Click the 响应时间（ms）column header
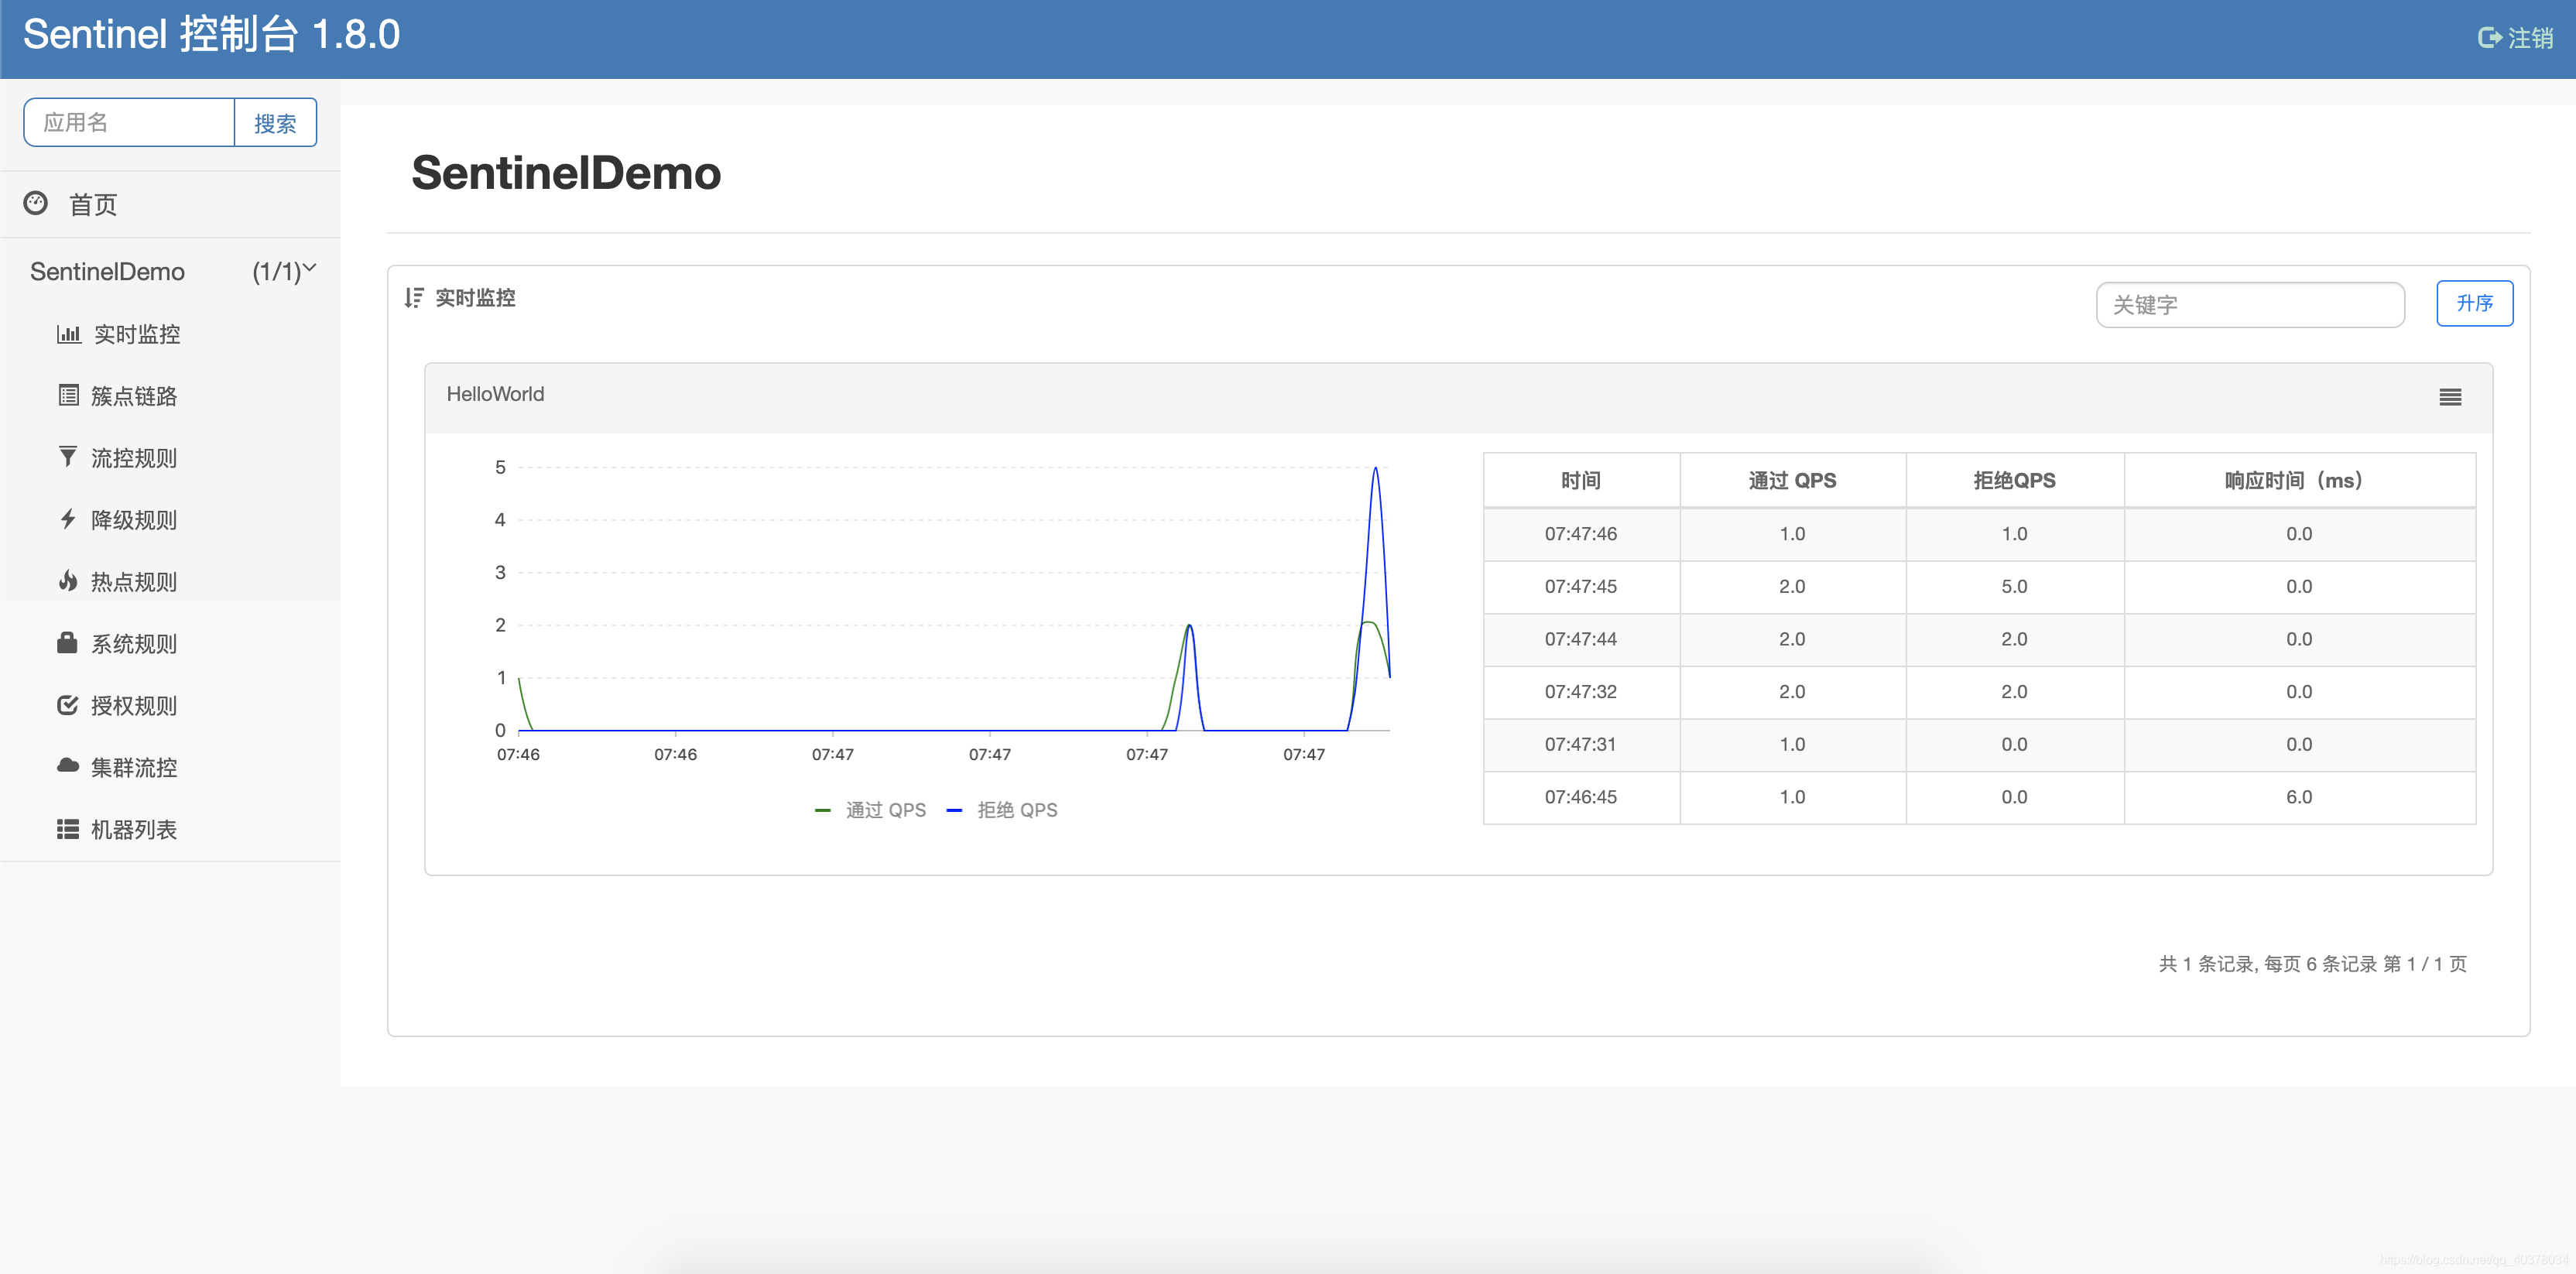Screen dimensions: 2576x1274 click(x=2299, y=481)
